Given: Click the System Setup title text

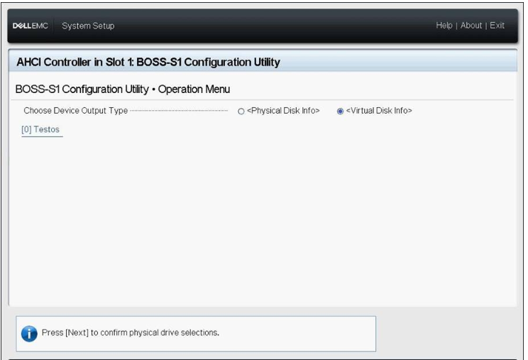Looking at the screenshot, I should pos(88,26).
